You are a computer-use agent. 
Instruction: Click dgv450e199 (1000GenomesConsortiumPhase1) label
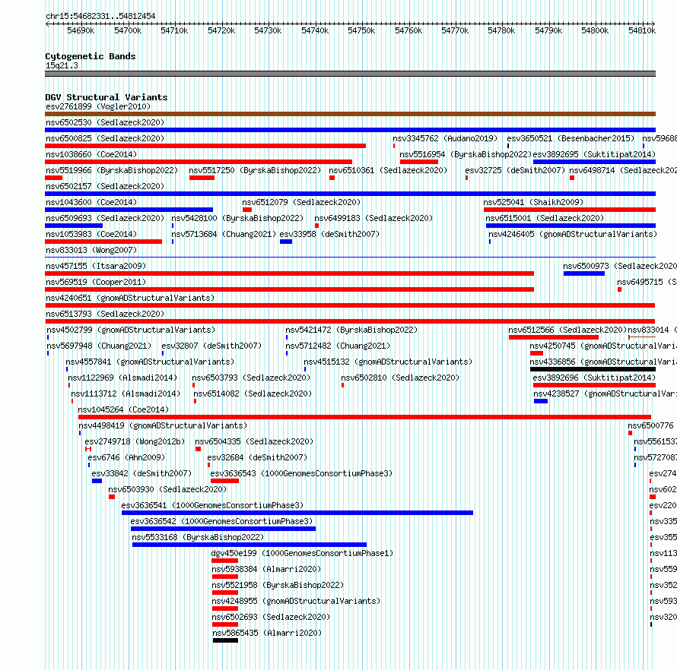302,553
